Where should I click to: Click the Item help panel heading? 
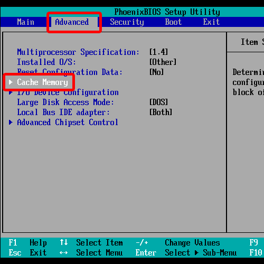pos(252,42)
